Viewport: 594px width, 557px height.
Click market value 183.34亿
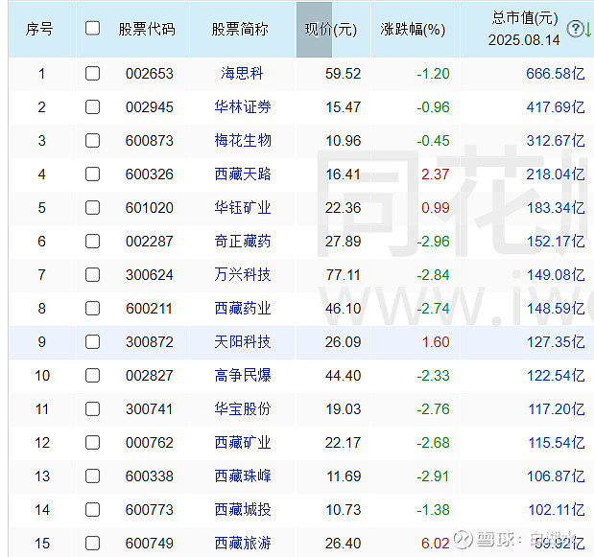pos(556,208)
